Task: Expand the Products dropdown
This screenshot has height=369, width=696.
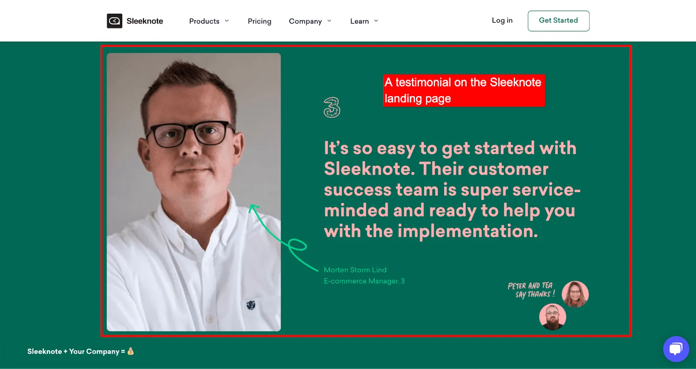Action: pyautogui.click(x=208, y=21)
